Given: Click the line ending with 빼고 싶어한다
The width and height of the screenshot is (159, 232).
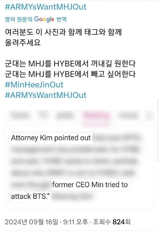Looking at the screenshot, I should tap(70, 74).
